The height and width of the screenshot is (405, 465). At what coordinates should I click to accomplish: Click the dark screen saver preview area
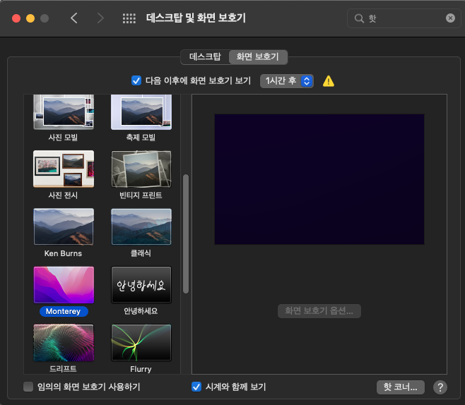pyautogui.click(x=319, y=179)
